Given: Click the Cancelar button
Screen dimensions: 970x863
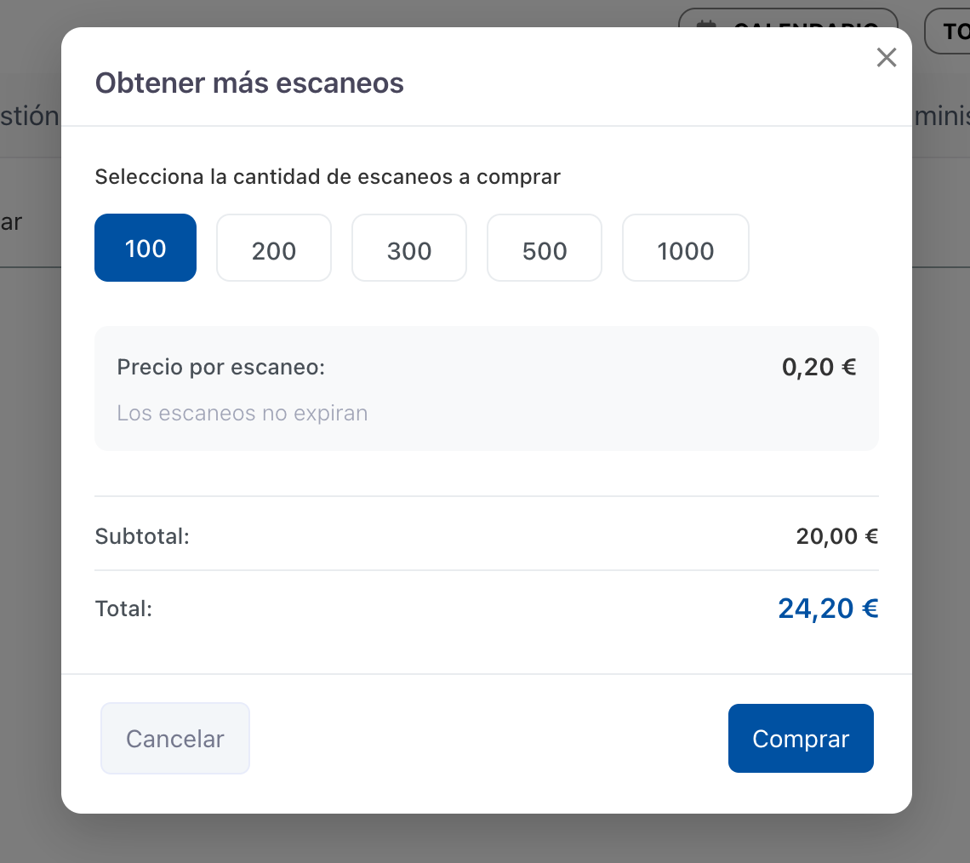Looking at the screenshot, I should tap(175, 739).
